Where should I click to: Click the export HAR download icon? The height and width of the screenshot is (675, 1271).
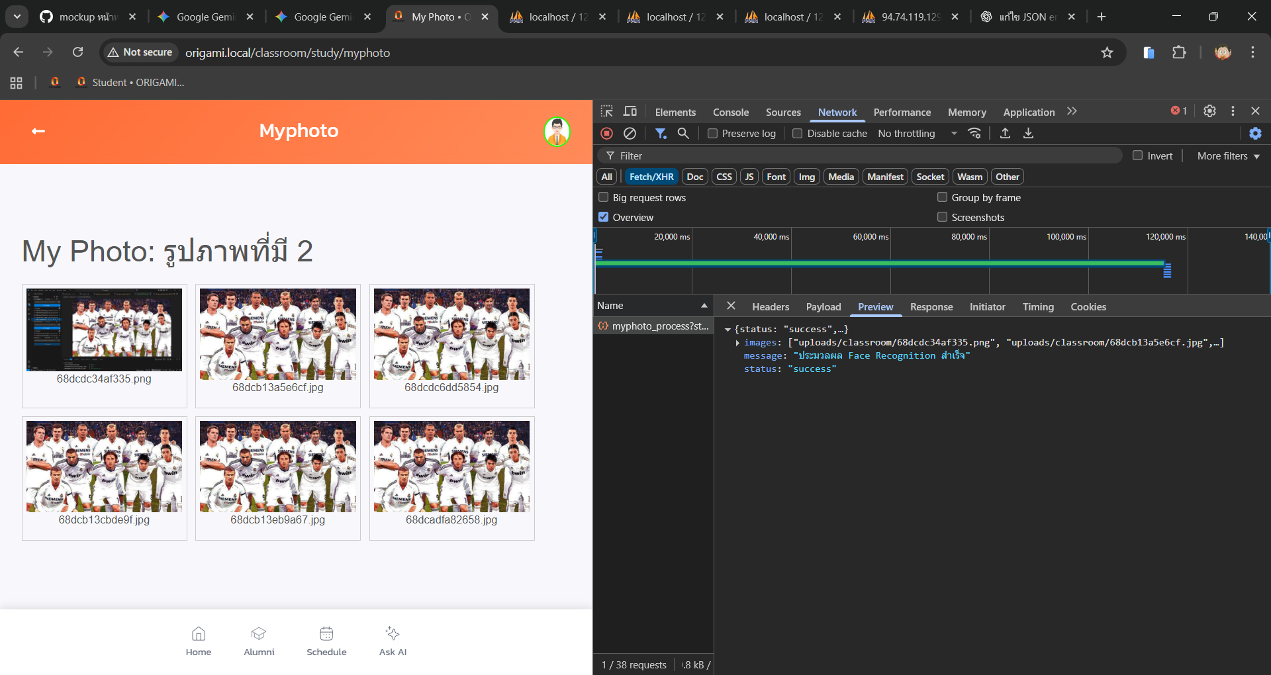[1028, 134]
